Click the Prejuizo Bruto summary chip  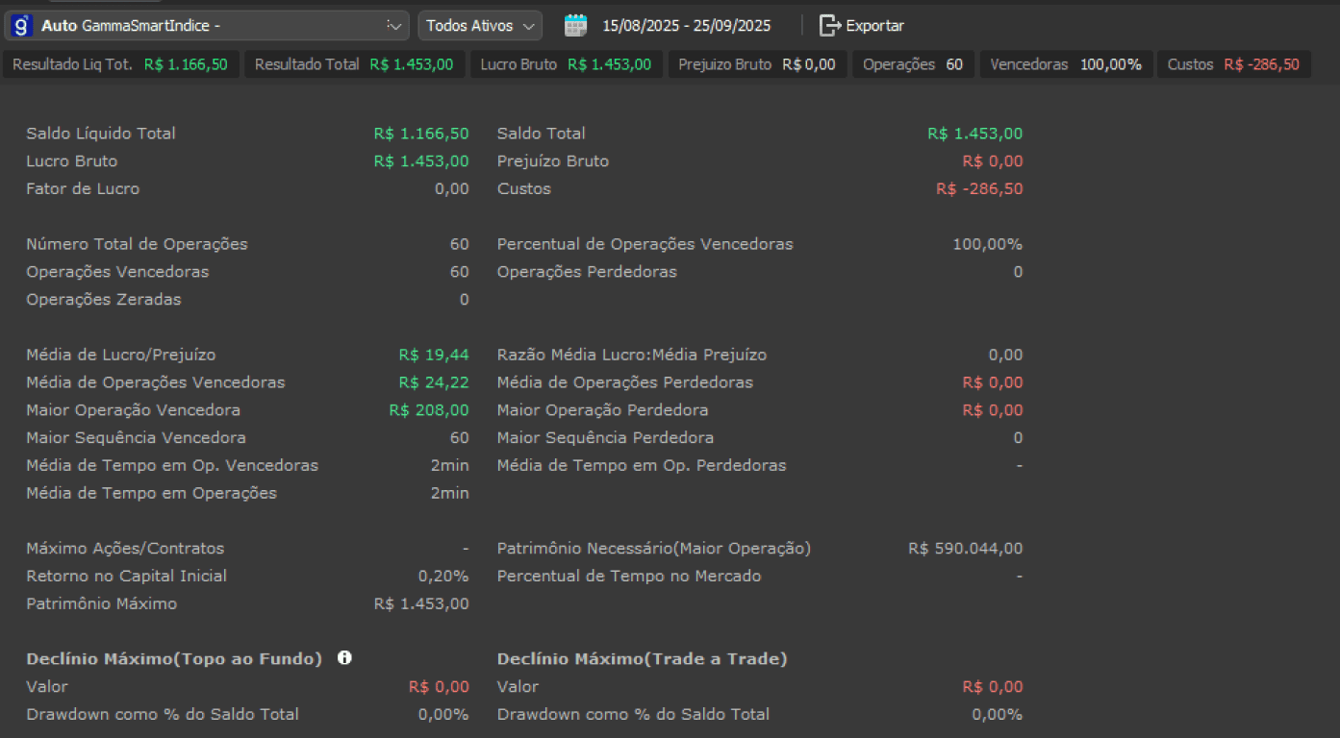(x=757, y=64)
